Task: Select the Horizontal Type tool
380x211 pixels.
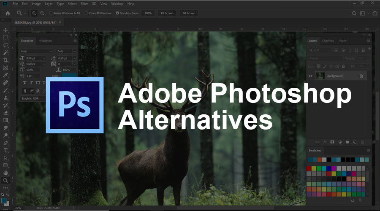Action: (x=5, y=150)
